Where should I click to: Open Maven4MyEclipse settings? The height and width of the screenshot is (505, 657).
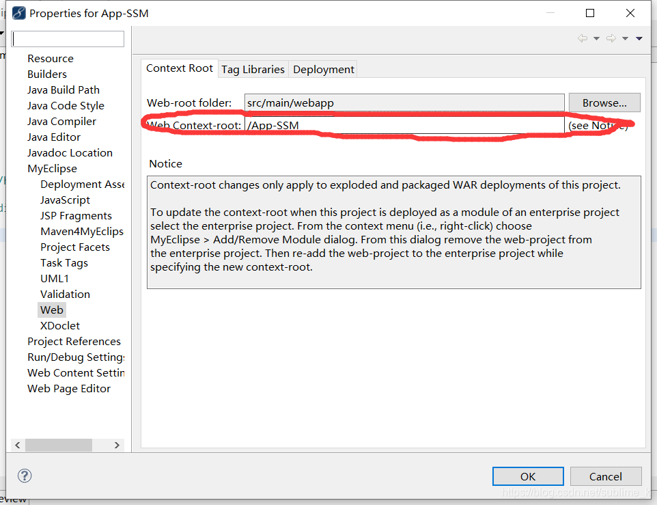click(x=82, y=232)
